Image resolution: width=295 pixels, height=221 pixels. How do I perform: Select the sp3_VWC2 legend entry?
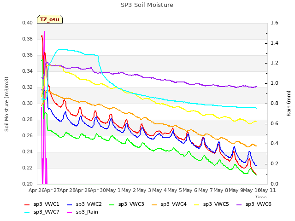click(84, 204)
